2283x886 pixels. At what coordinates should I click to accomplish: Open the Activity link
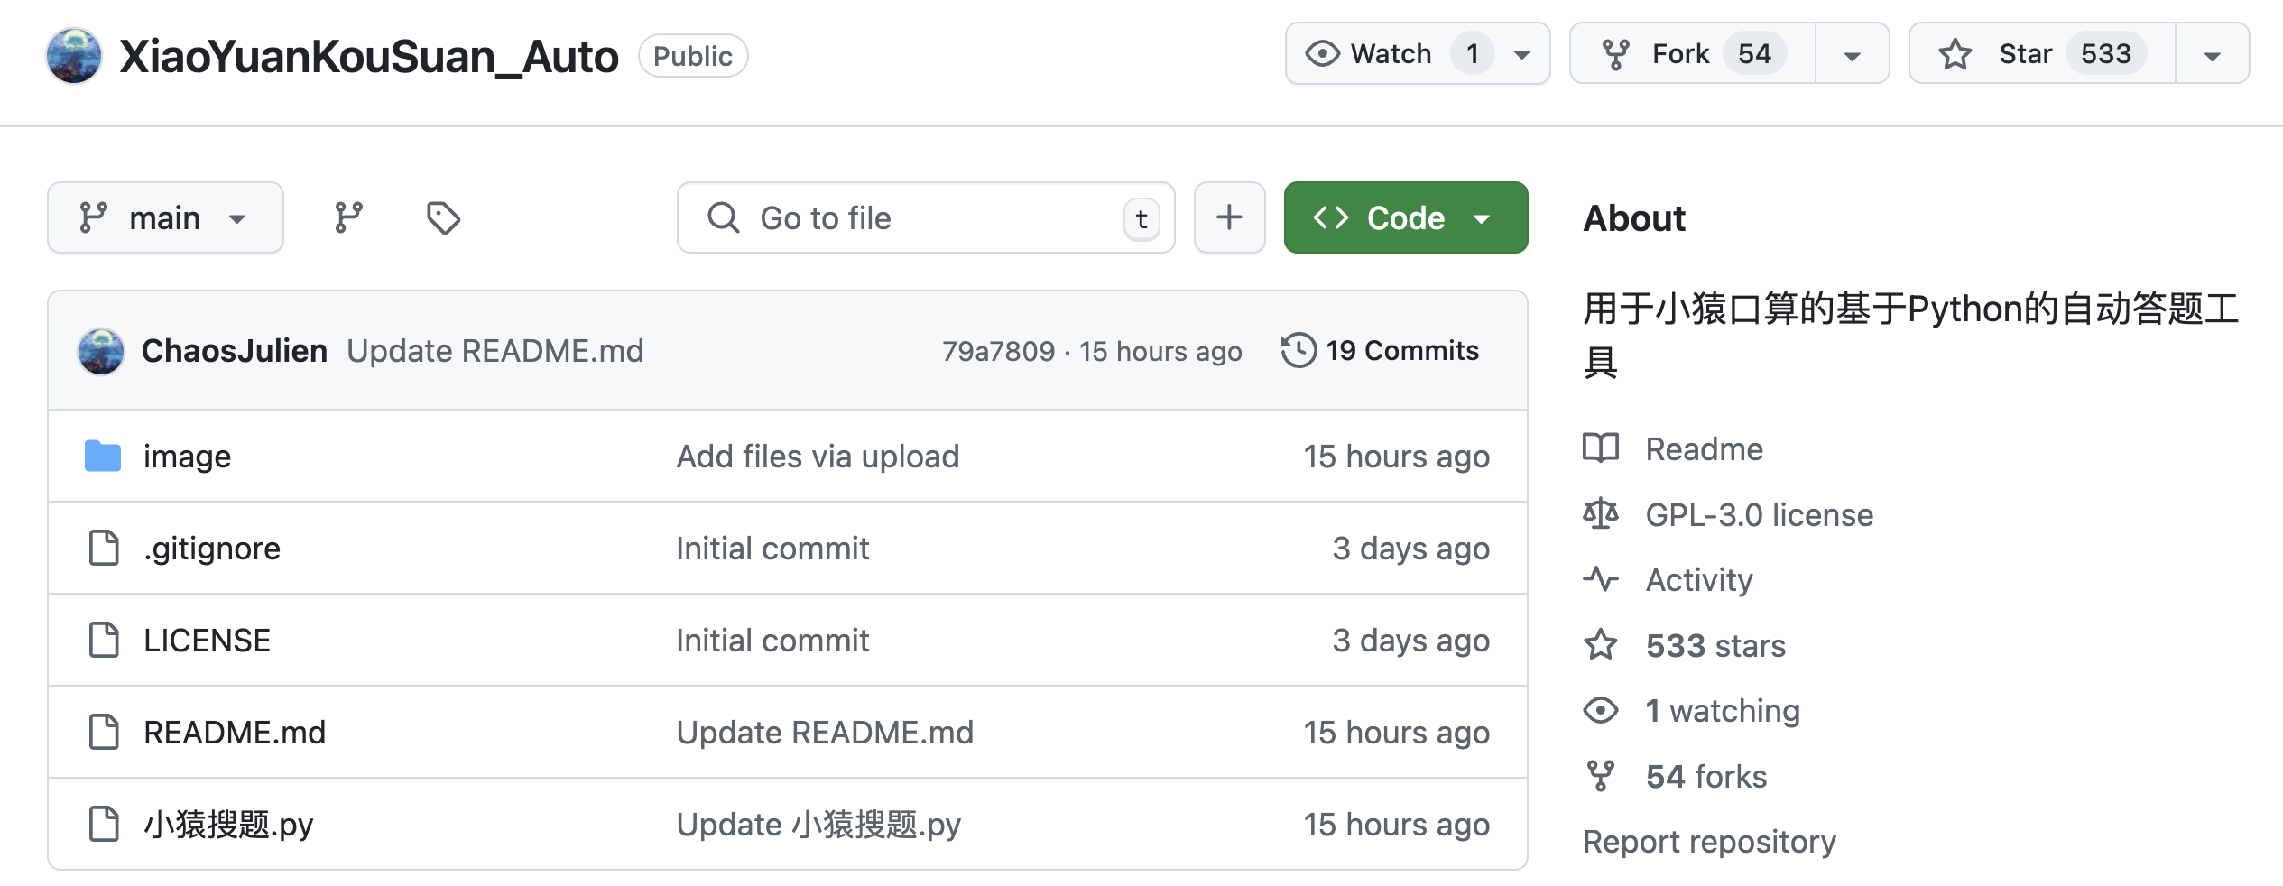click(x=1699, y=580)
